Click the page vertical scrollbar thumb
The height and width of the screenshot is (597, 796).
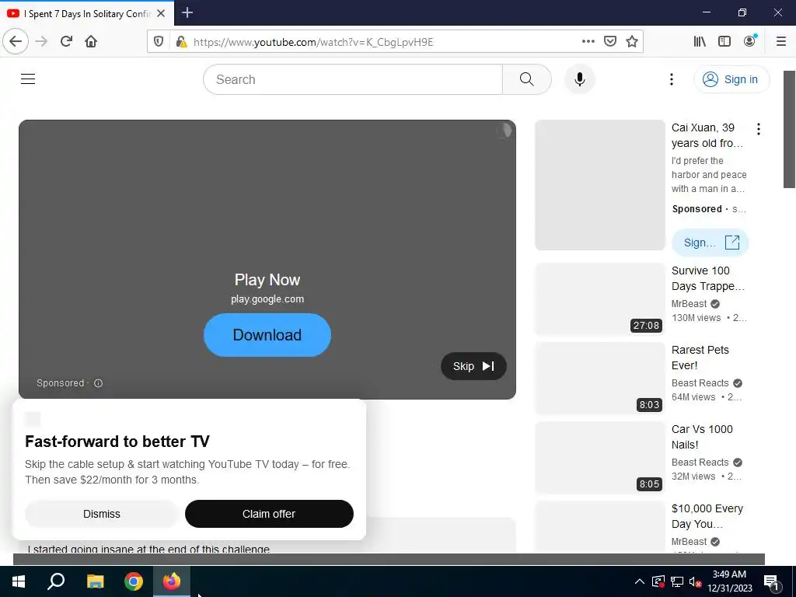tap(790, 130)
